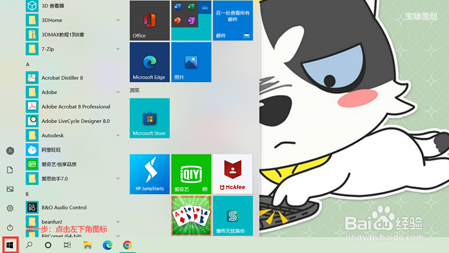The height and width of the screenshot is (253, 449).
Task: Expand the Autodesk folder chevron
Action: click(118, 135)
